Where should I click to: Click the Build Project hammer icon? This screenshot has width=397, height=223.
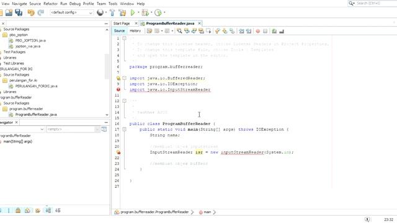(x=112, y=12)
